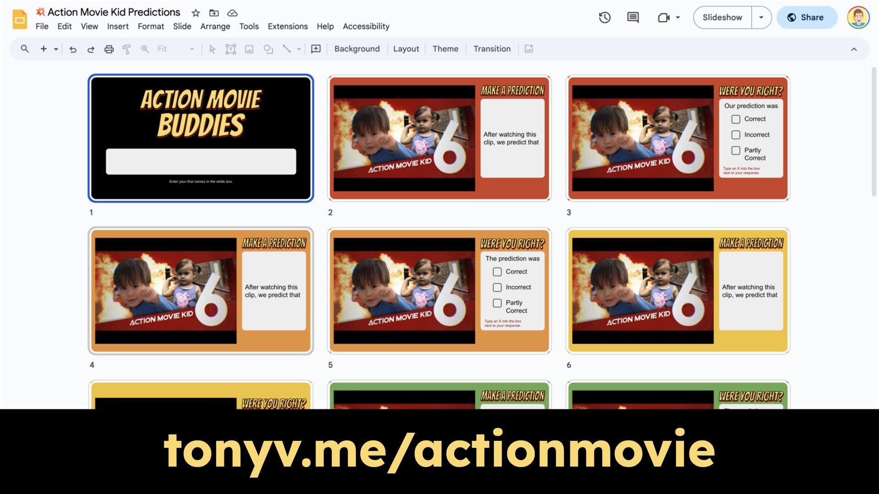
Task: Click the zoom magnifier tool
Action: click(145, 49)
